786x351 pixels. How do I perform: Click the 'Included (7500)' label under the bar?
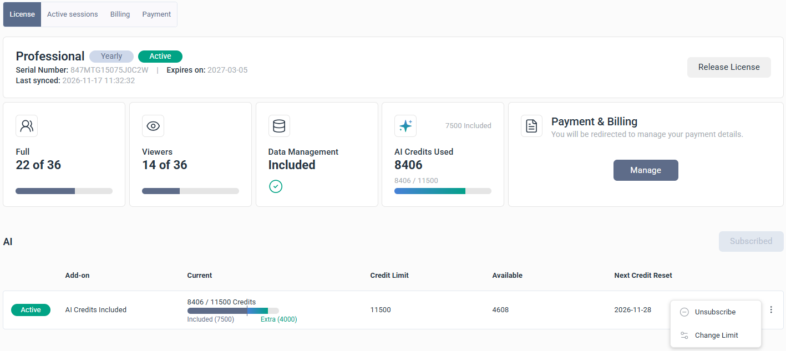click(x=211, y=319)
